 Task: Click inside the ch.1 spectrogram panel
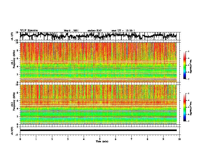(x=98, y=62)
